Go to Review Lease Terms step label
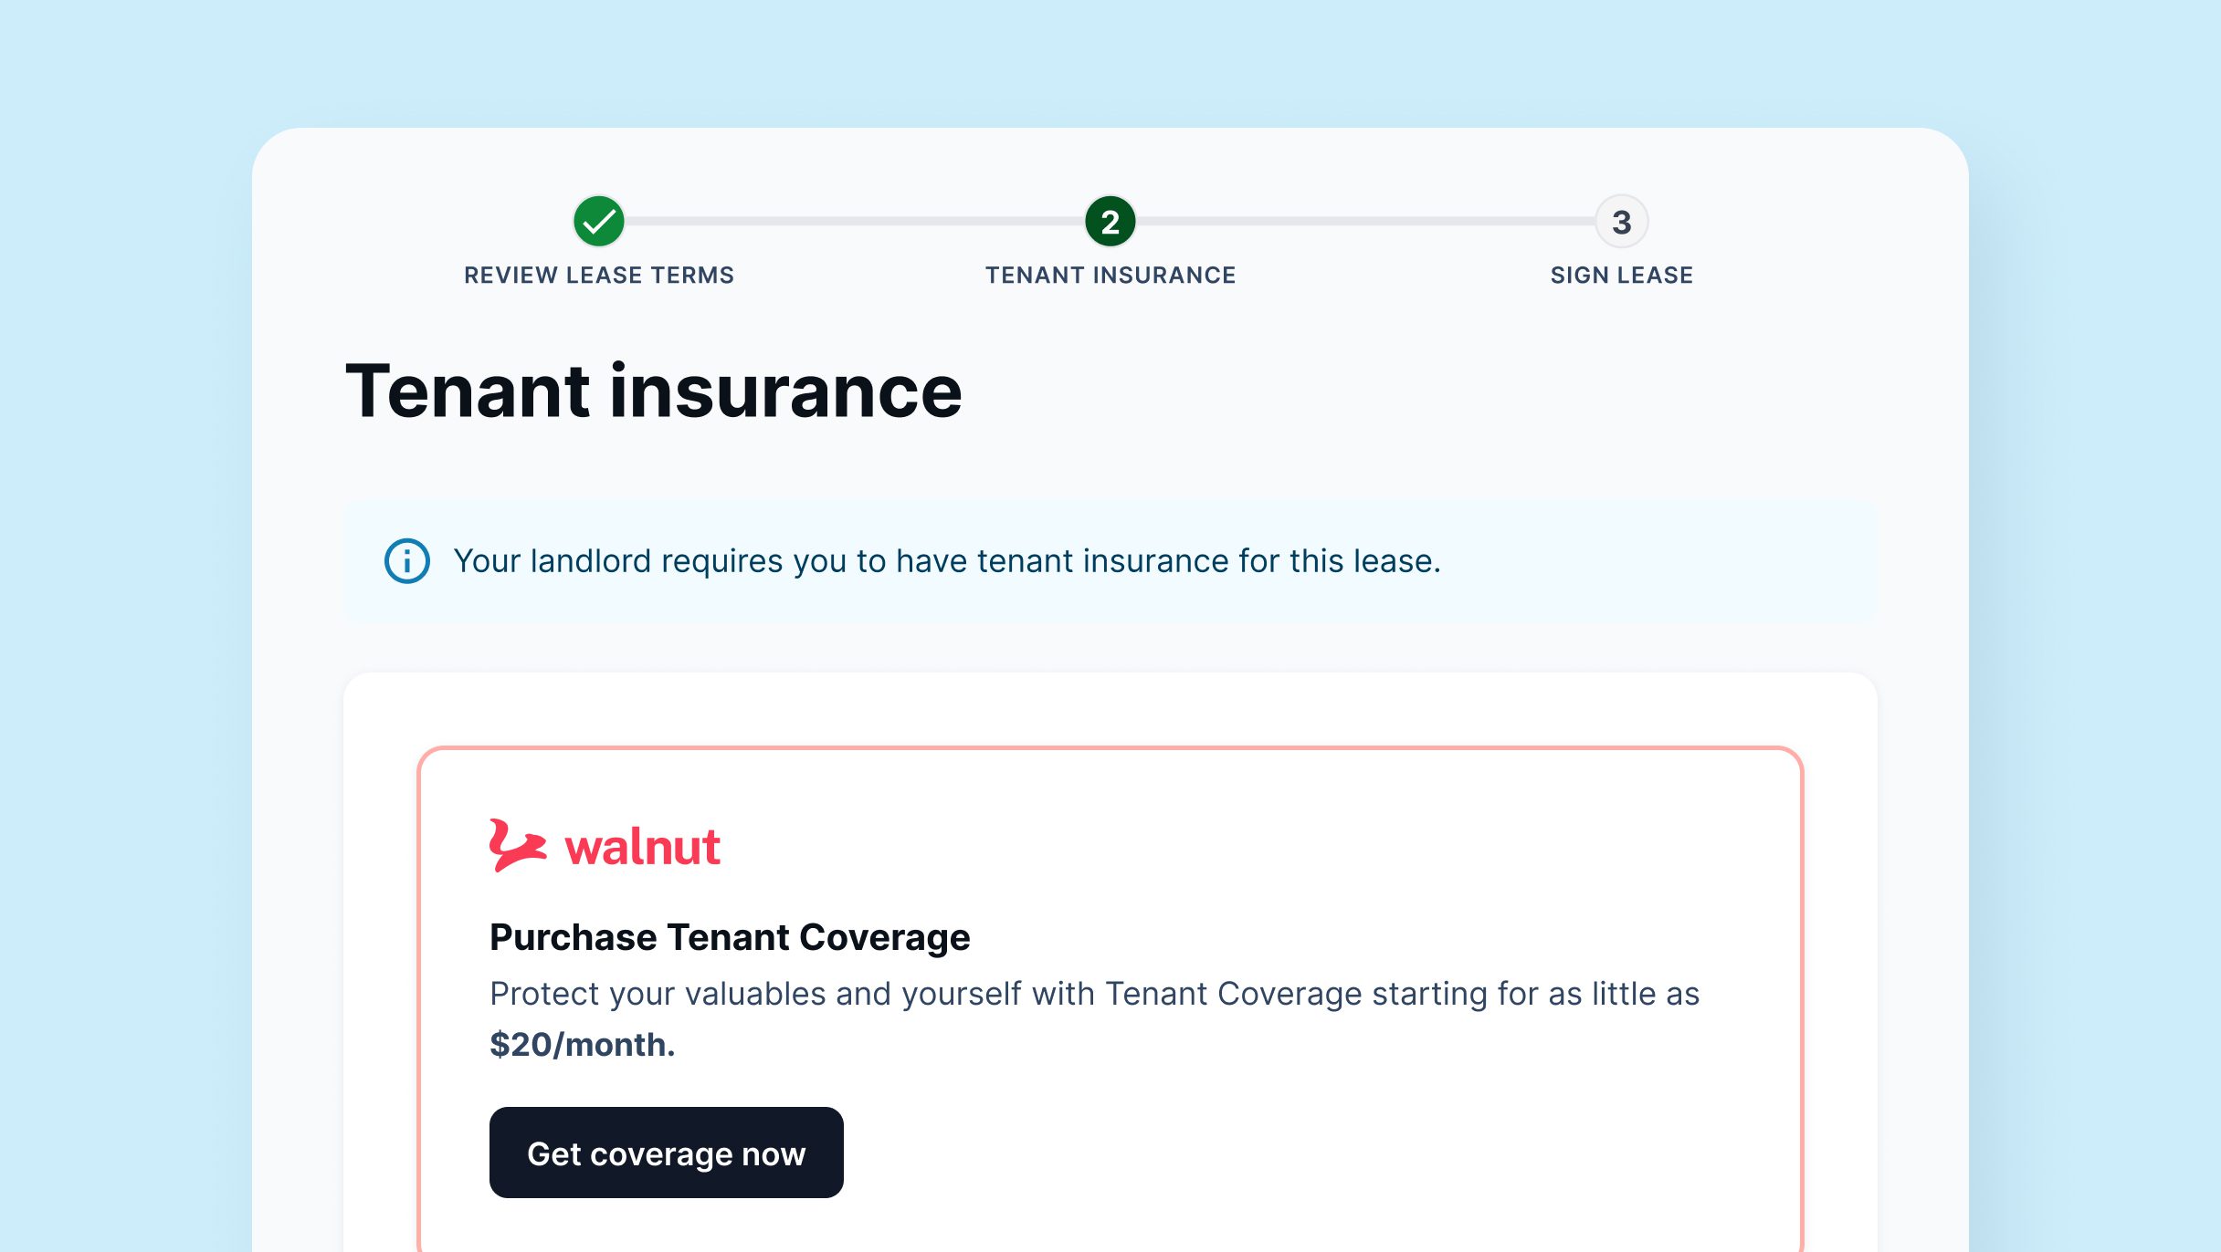 pos(598,275)
